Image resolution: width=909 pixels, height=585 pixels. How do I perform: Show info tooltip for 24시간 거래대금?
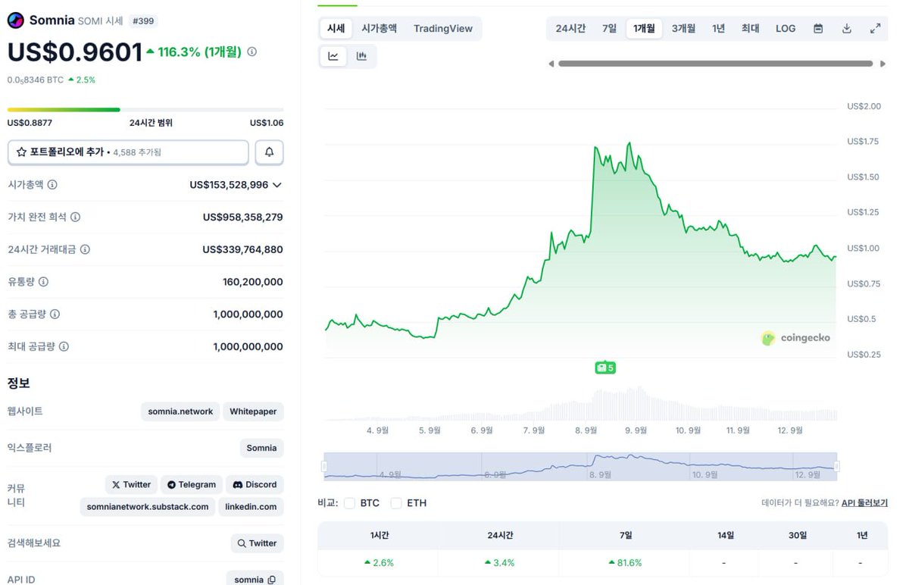pyautogui.click(x=85, y=249)
